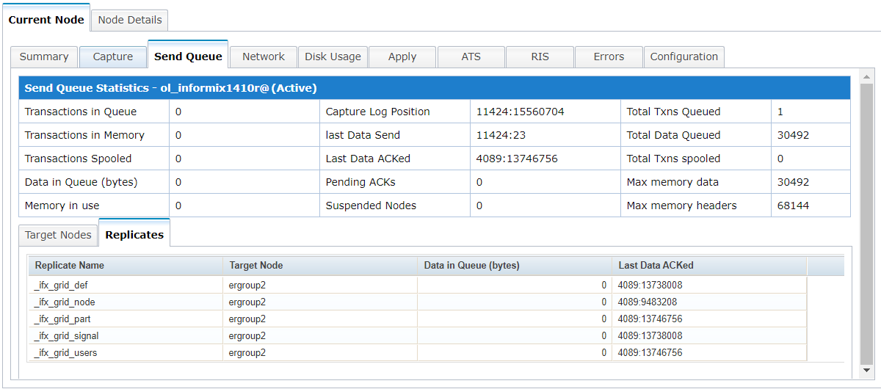881x389 pixels.
Task: Click ergroup2 in the _ifx_grid_users row
Action: (247, 352)
